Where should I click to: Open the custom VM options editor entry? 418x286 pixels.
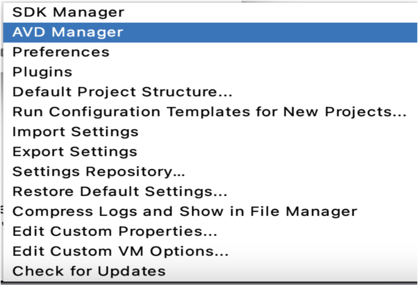pos(120,251)
